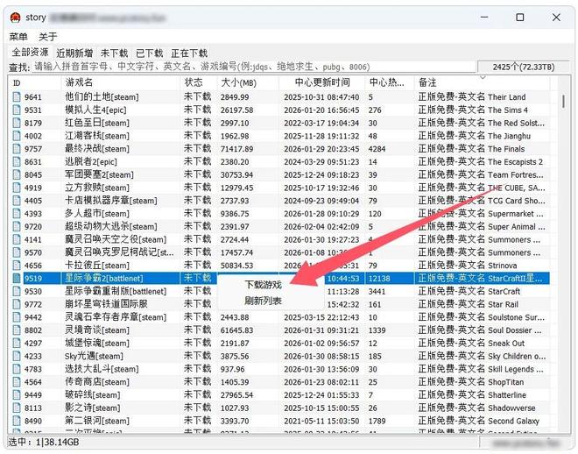Select the 他们的土地[steam] row
This screenshot has height=454, width=578.
pos(279,97)
